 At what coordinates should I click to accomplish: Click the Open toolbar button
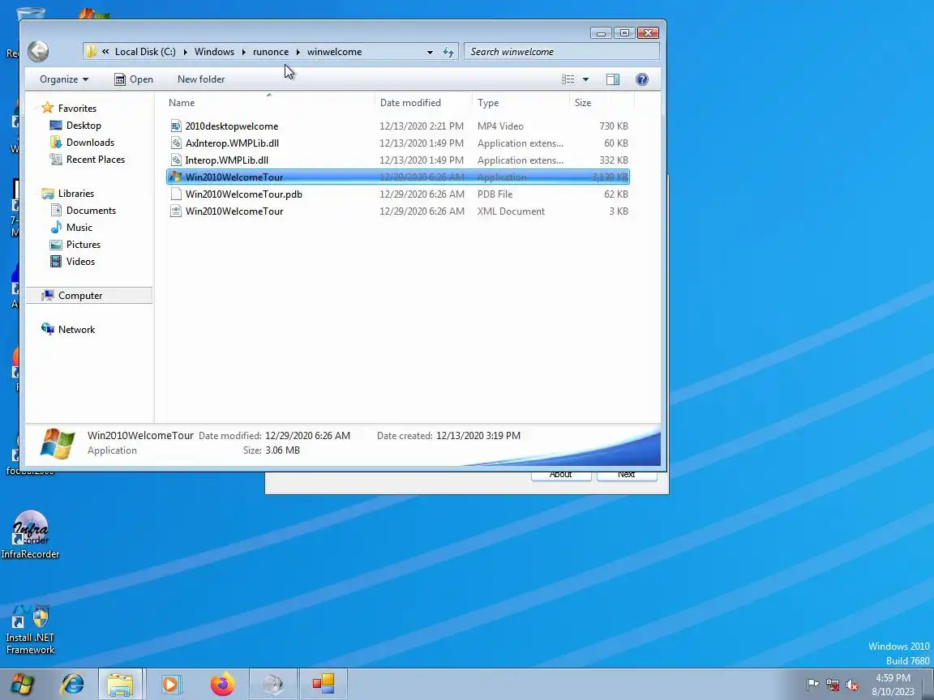(x=134, y=79)
